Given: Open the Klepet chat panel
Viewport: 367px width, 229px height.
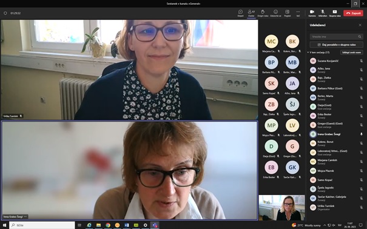Looking at the screenshot, I should pos(240,13).
